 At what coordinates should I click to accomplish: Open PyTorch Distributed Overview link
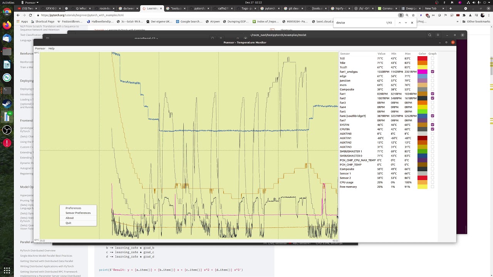38,250
